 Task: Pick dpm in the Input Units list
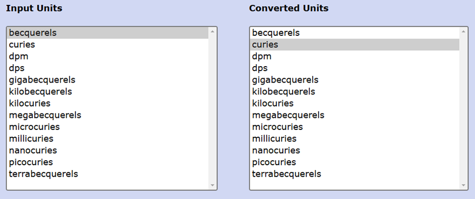click(18, 56)
